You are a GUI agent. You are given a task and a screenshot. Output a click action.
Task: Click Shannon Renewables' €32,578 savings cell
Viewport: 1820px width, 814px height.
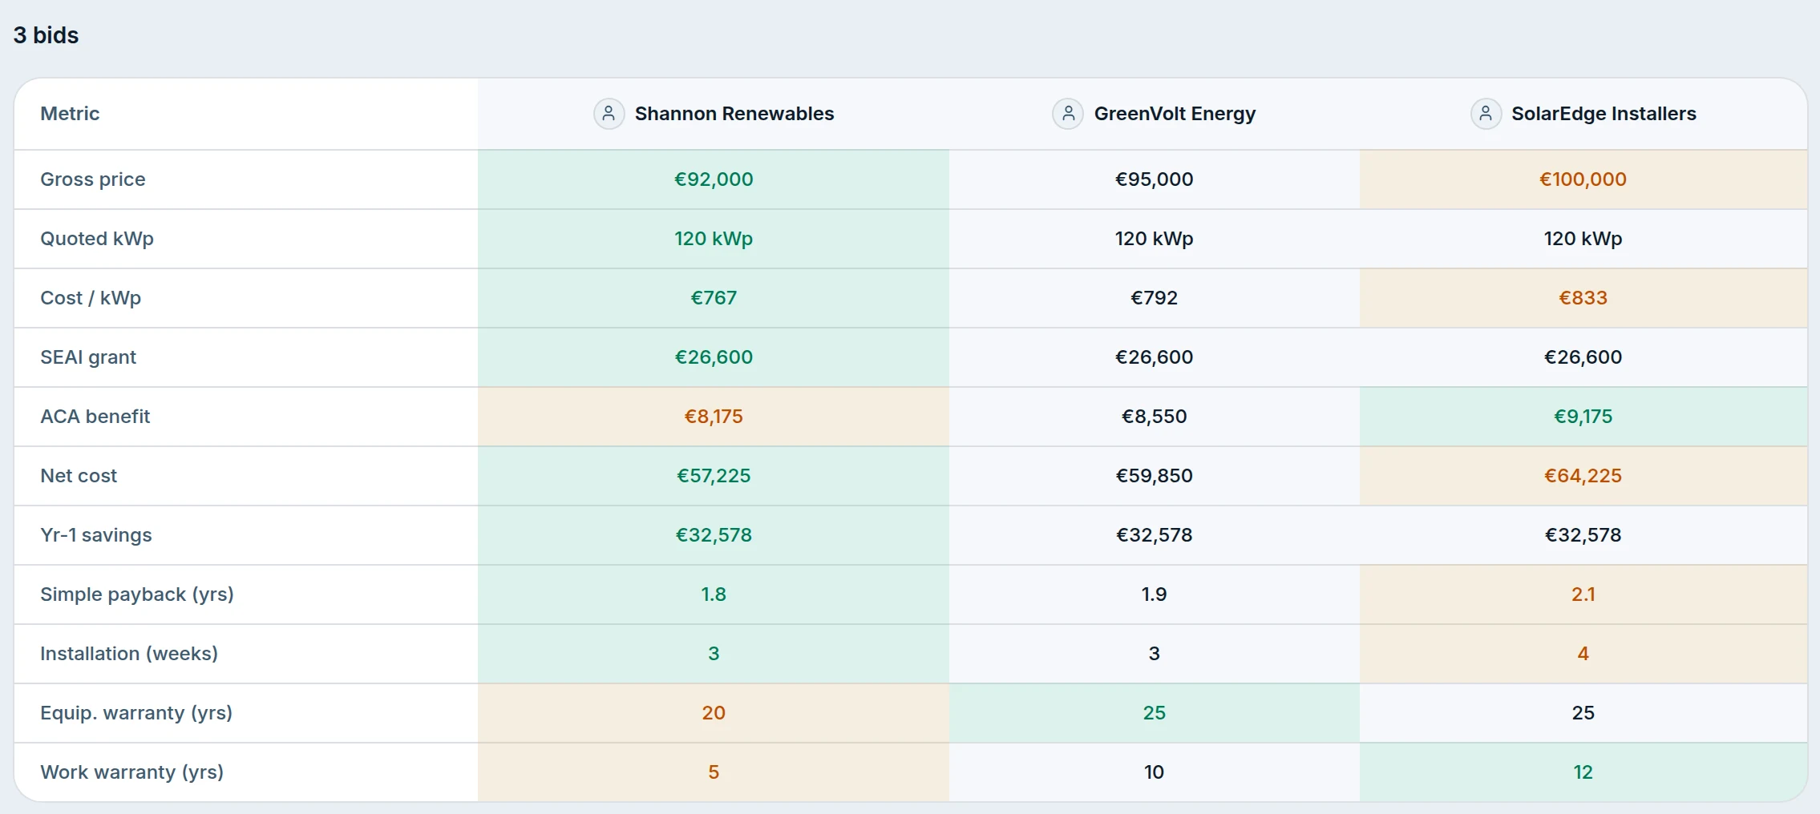click(714, 535)
